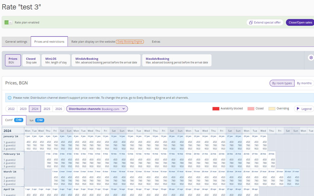The width and height of the screenshot is (314, 196).
Task: Click the red Availability blocked swatch
Action: 216,109
